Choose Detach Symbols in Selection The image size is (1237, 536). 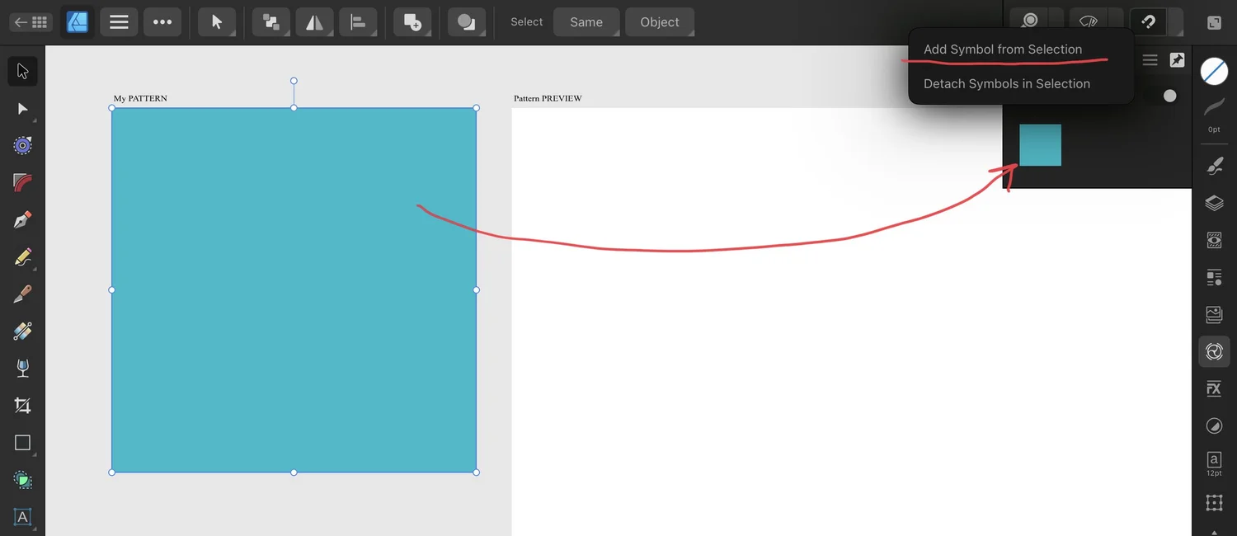click(1006, 83)
